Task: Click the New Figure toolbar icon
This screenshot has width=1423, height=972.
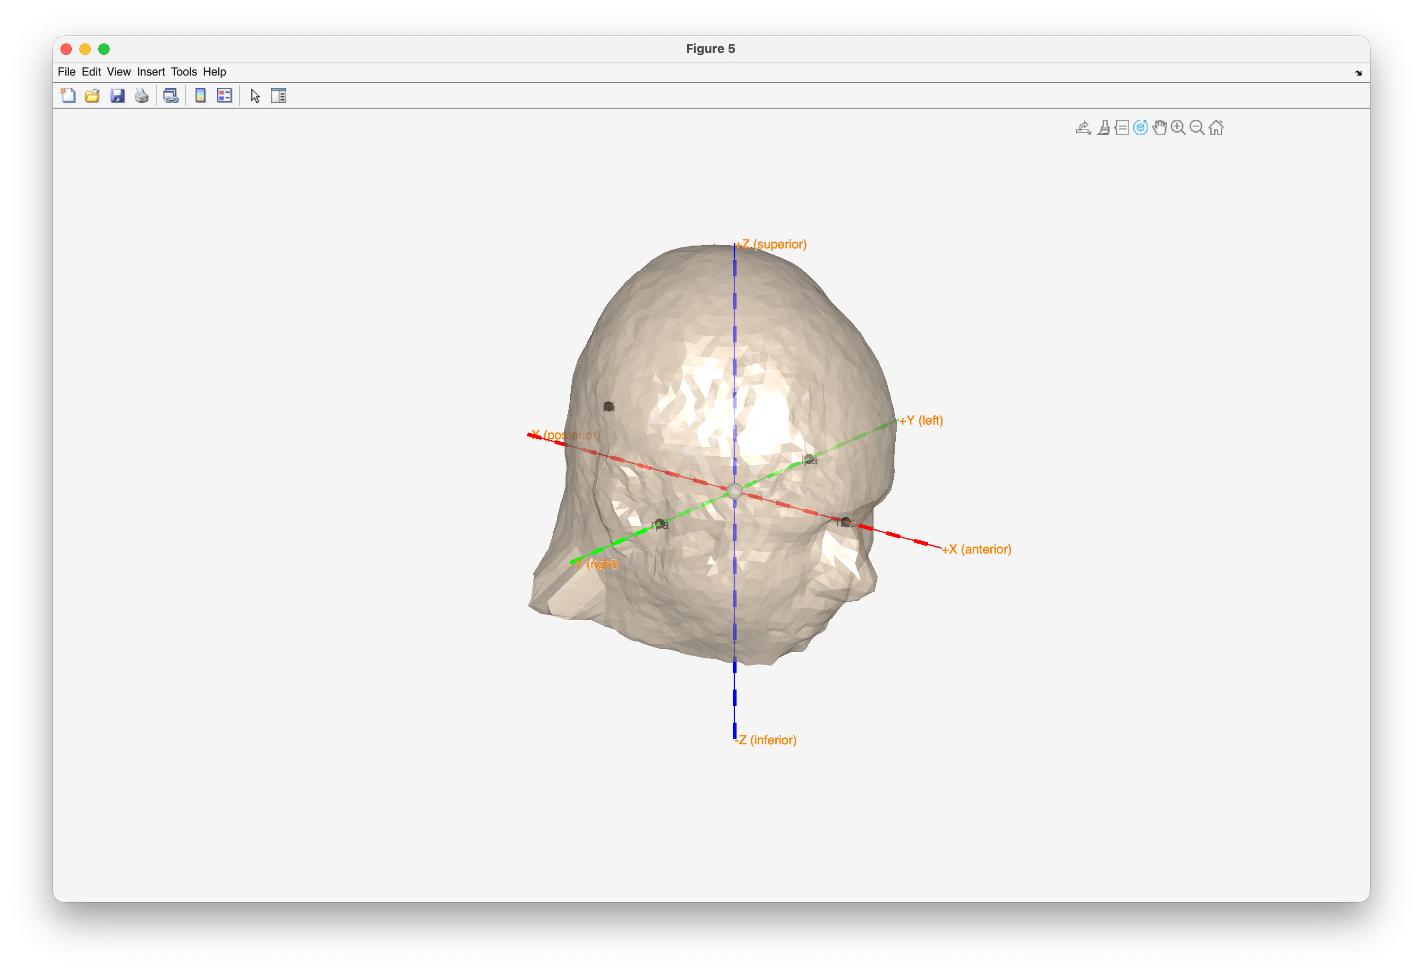Action: pyautogui.click(x=68, y=95)
